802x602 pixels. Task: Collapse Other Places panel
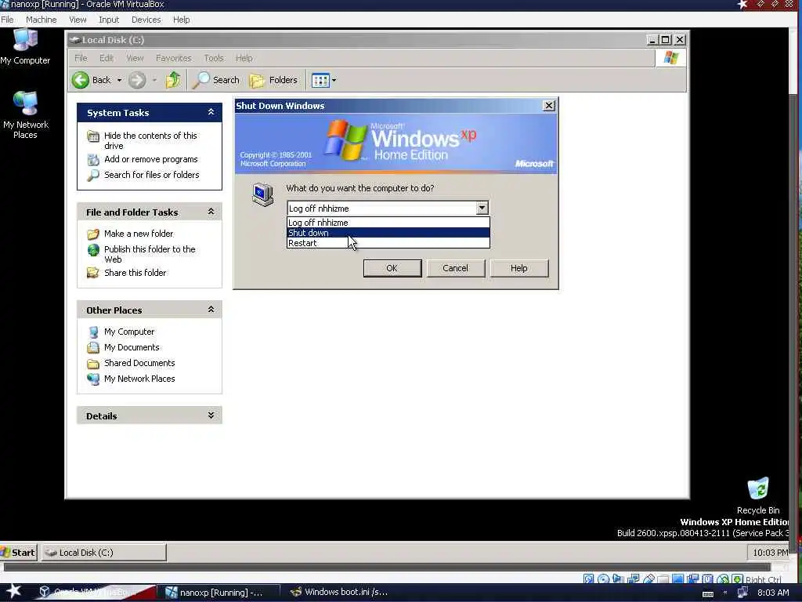pos(211,309)
